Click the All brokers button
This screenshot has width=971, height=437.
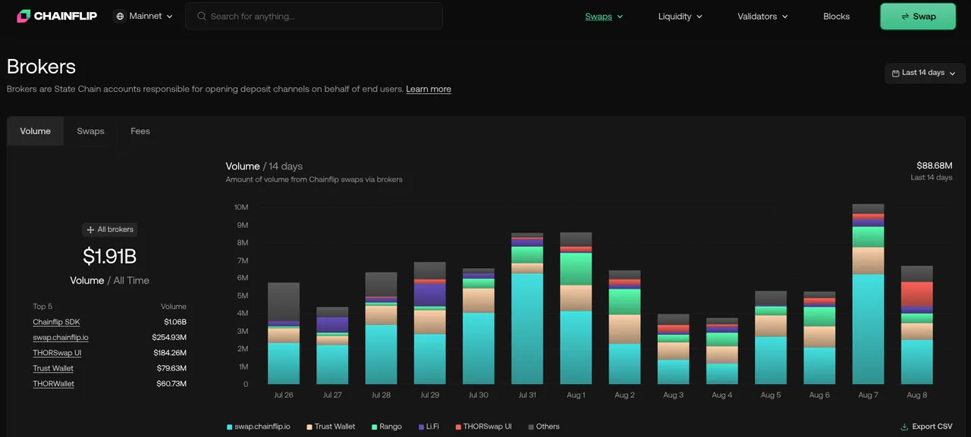coord(110,229)
